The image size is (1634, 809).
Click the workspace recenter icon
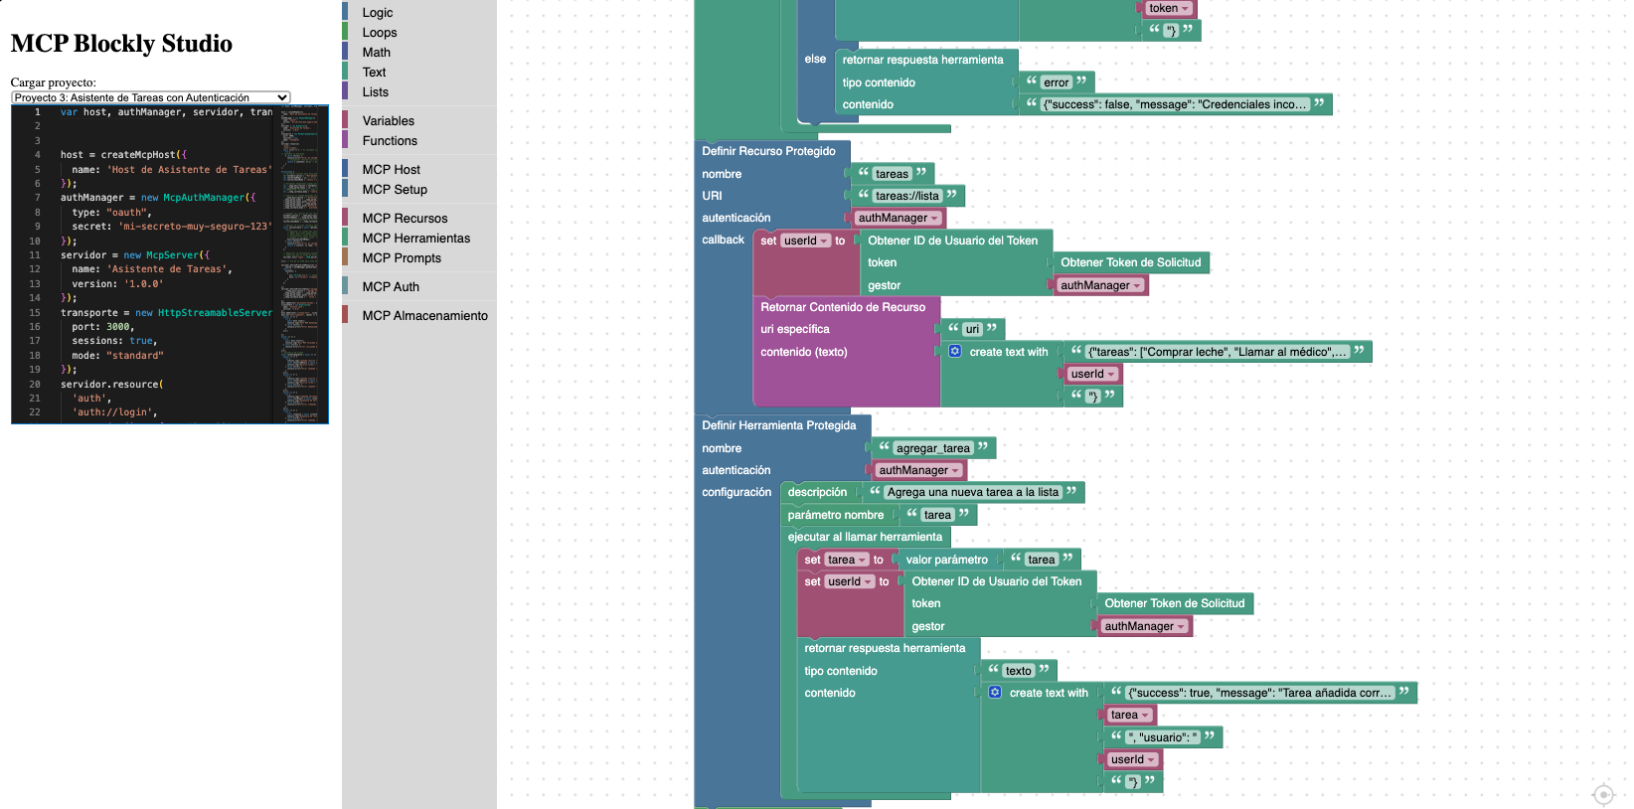tap(1602, 794)
